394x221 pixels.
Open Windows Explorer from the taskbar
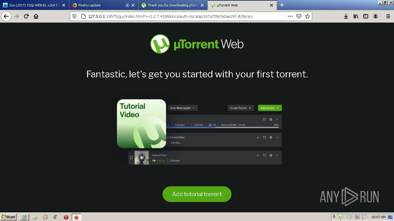(x=35, y=217)
